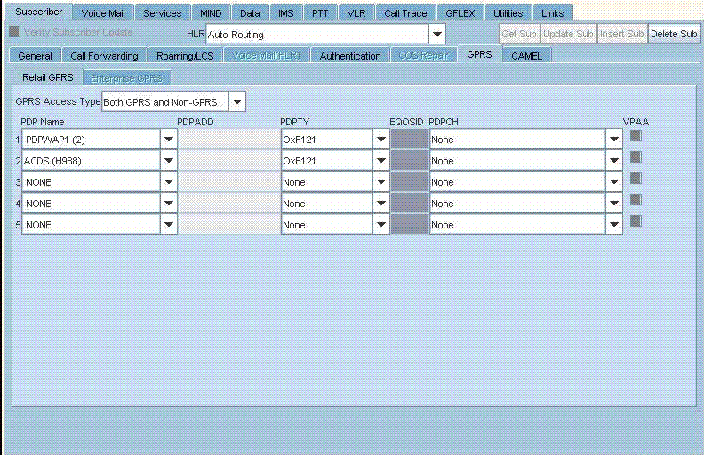Check the VPAA box for row 4
Screen dimensions: 704x455
(x=636, y=200)
